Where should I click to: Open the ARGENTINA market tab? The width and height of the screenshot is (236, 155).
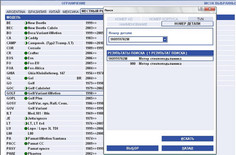pyautogui.click(x=16, y=12)
